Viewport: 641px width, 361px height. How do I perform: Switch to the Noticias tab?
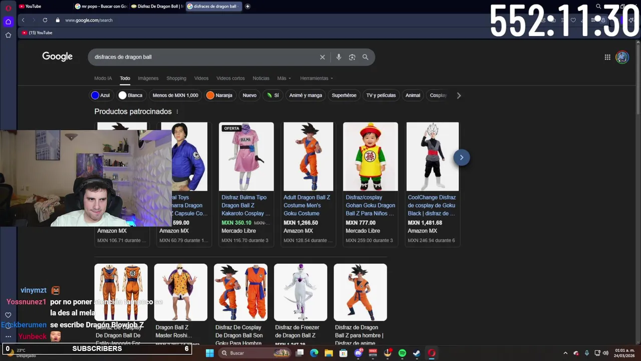point(261,78)
